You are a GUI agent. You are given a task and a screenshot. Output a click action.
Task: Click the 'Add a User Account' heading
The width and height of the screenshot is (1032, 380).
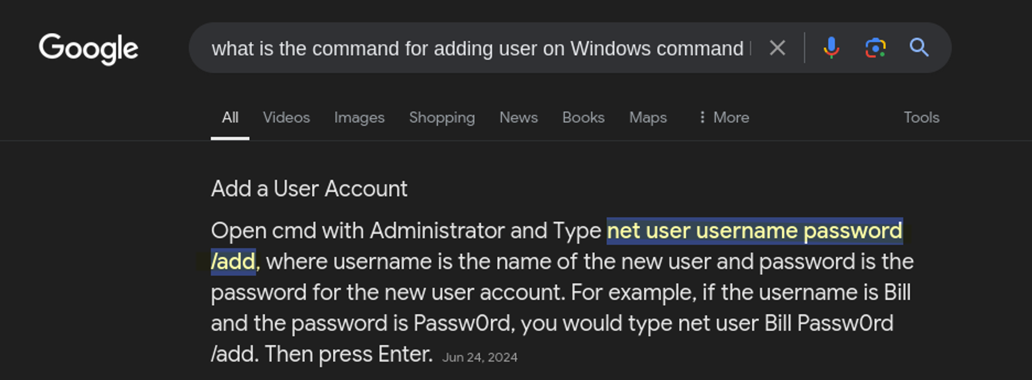point(309,189)
